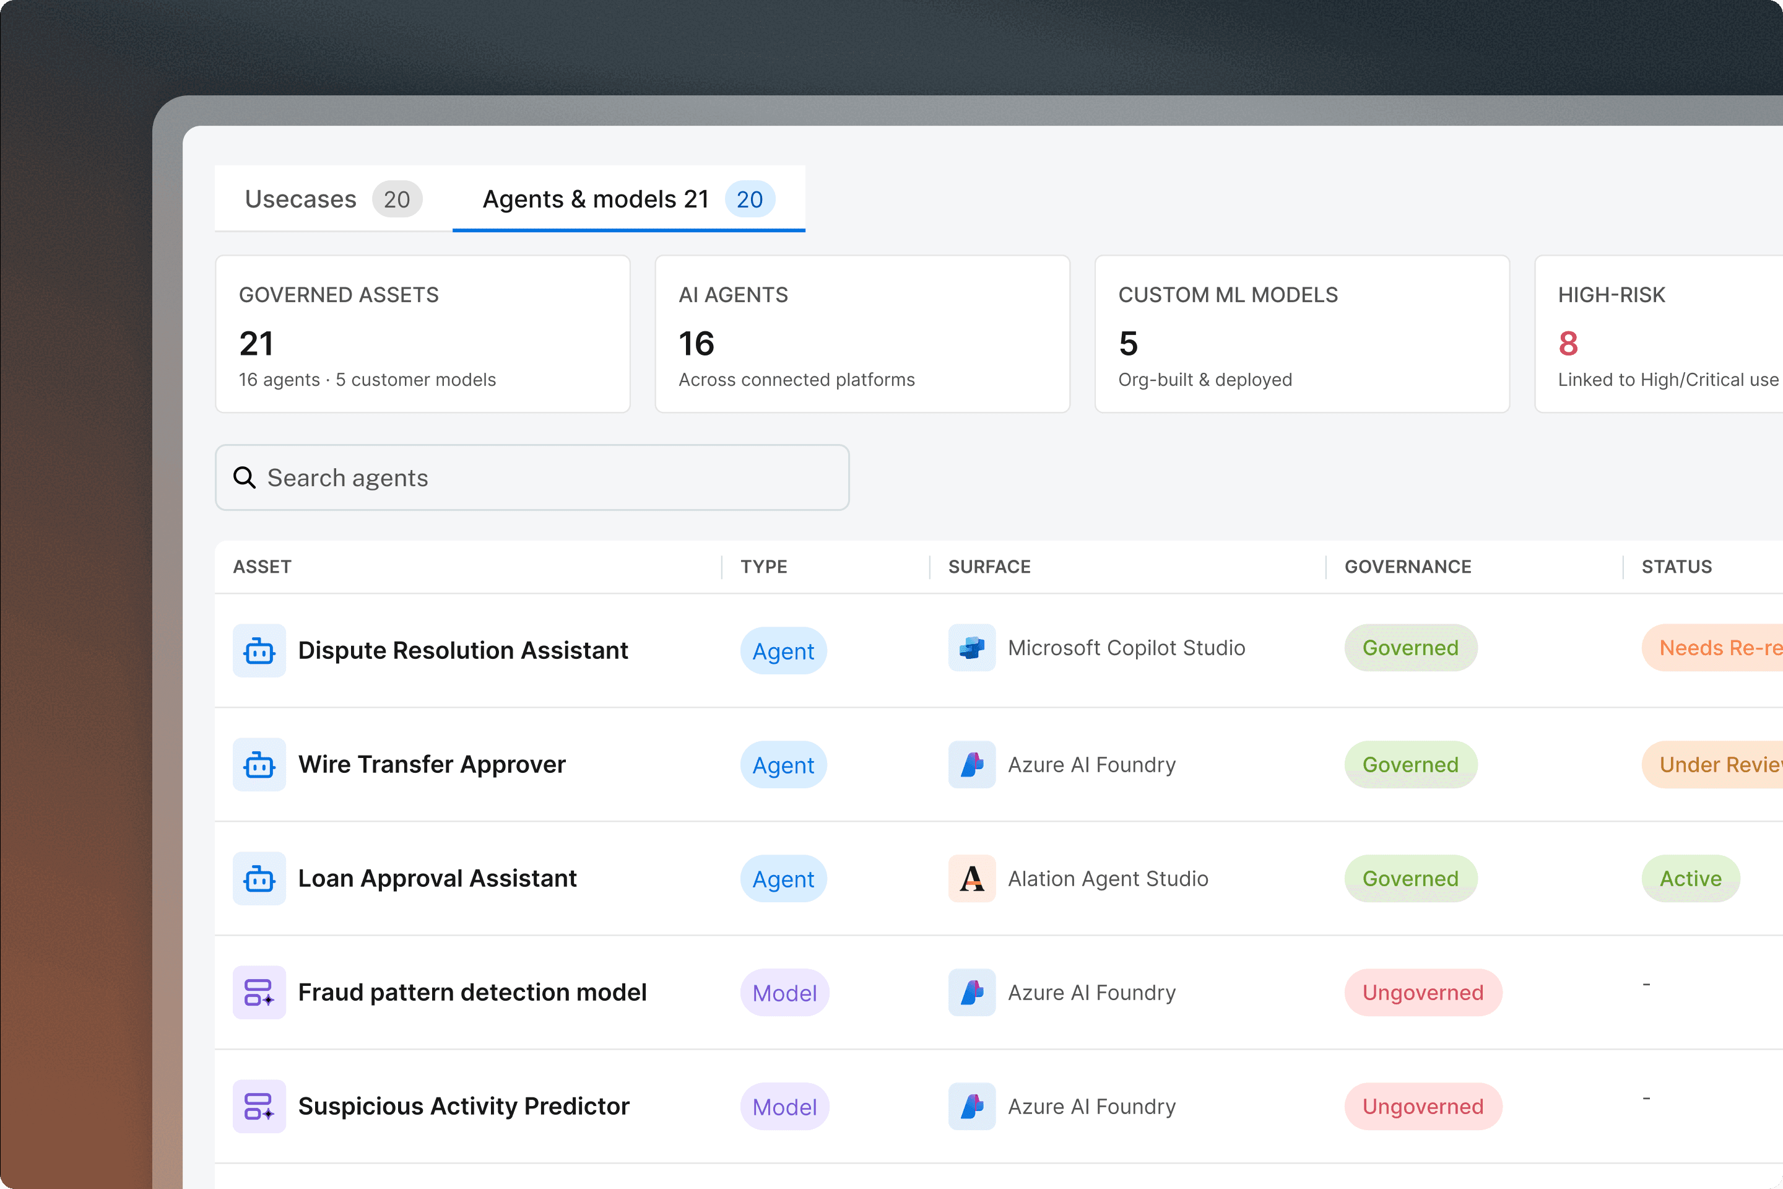1783x1189 pixels.
Task: Open the Custom ML Models card
Action: click(x=1303, y=334)
